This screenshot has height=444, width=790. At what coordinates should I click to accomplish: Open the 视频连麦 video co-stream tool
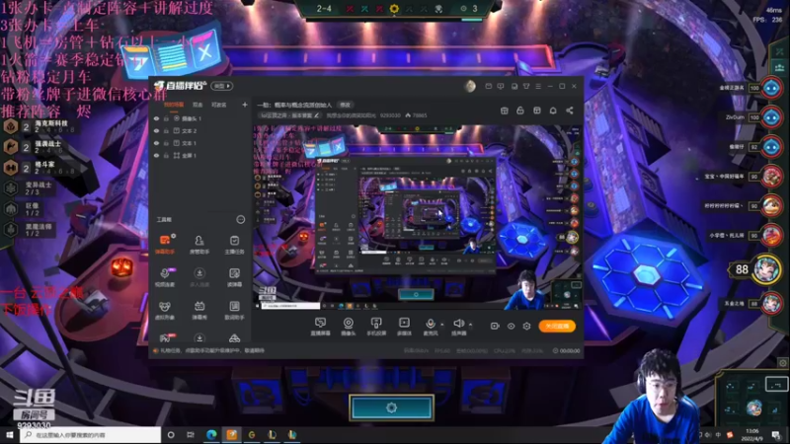click(165, 277)
